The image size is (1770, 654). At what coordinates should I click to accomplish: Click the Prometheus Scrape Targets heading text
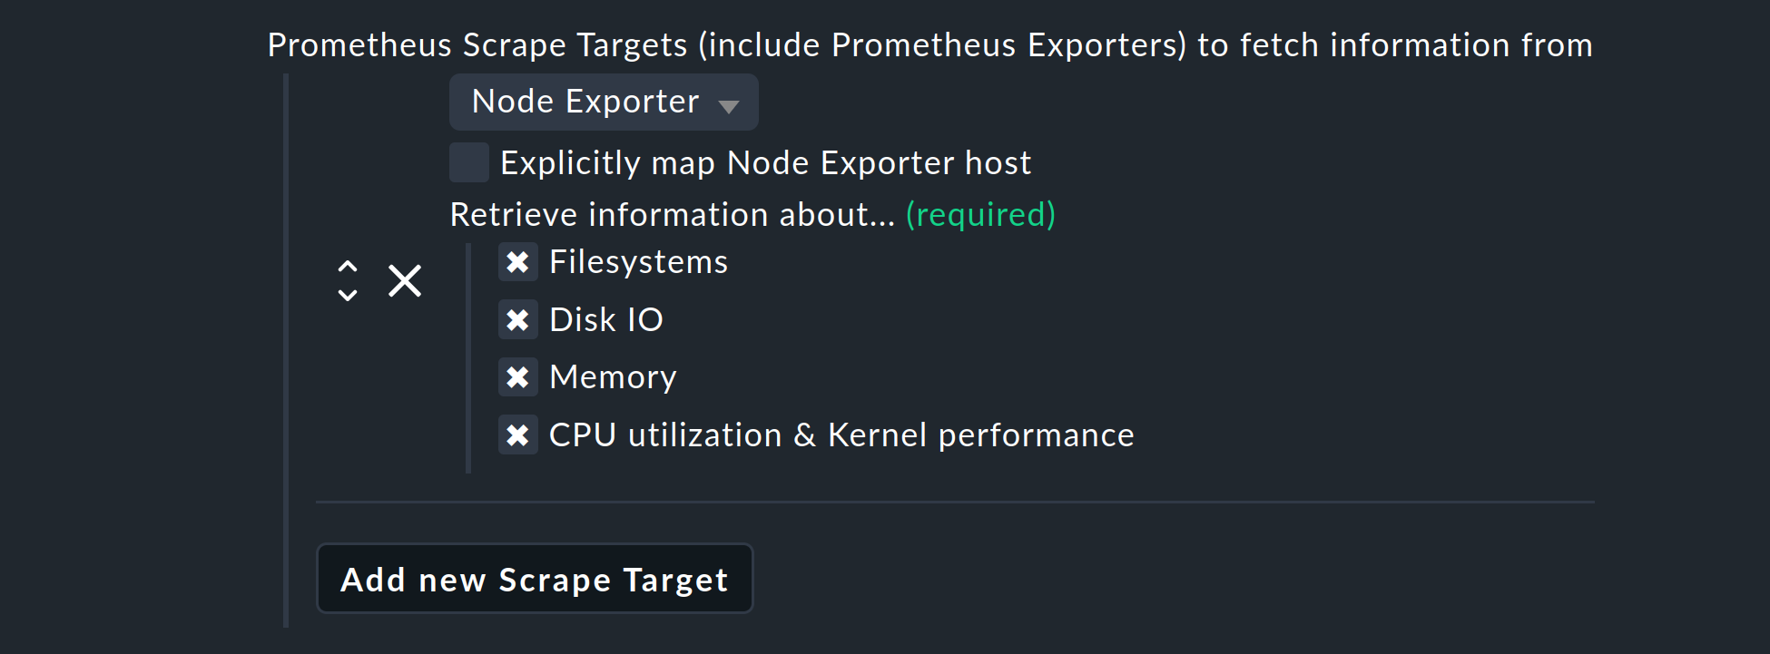pyautogui.click(x=929, y=44)
